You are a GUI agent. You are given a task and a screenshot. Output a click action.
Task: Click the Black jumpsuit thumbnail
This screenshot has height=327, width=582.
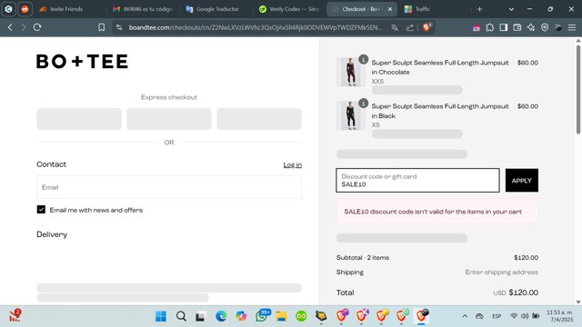click(x=350, y=115)
